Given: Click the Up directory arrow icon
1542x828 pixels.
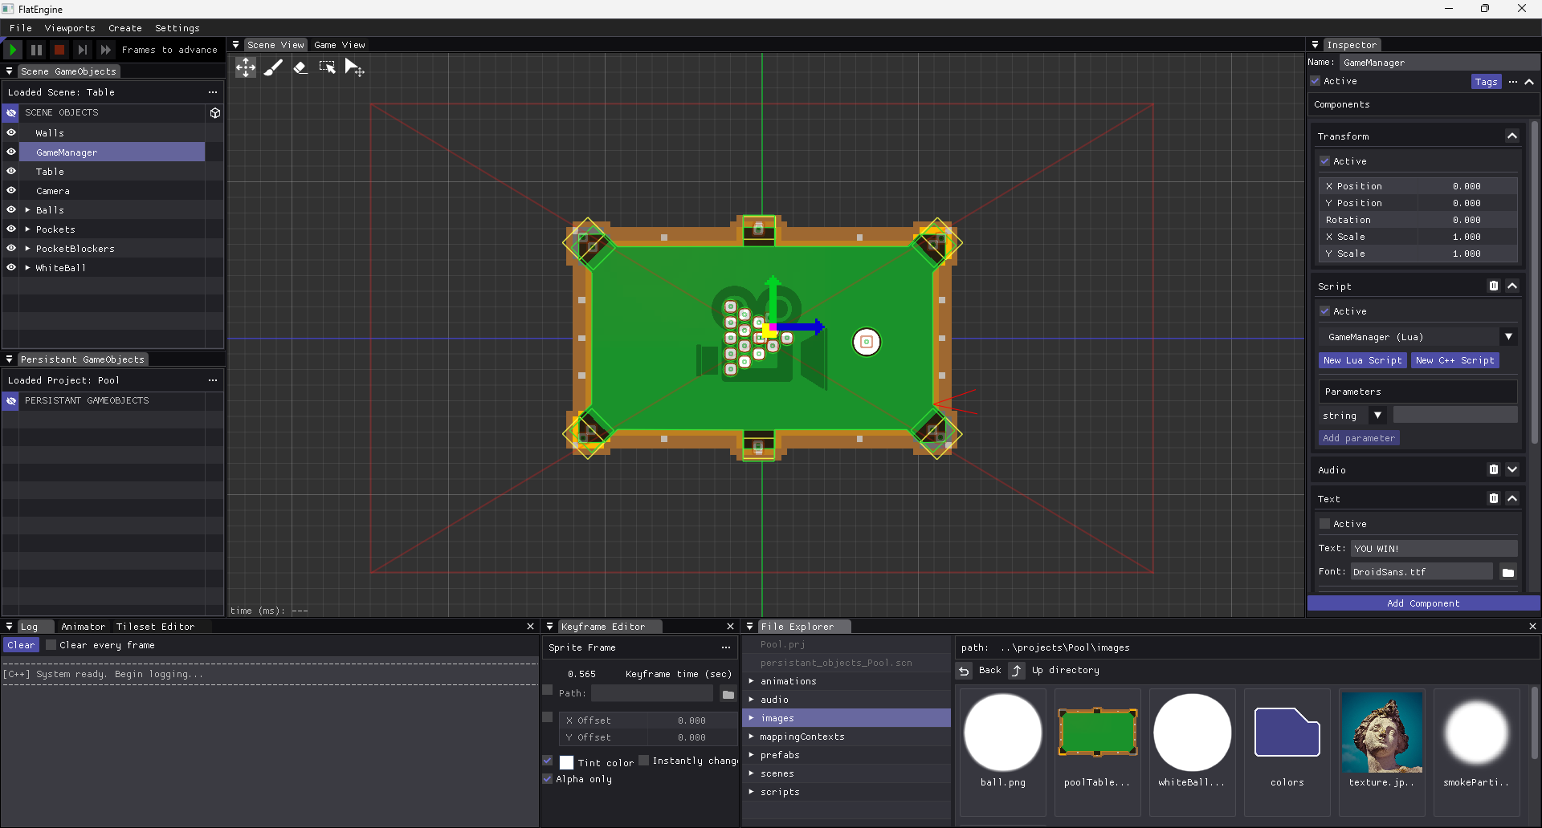Looking at the screenshot, I should pyautogui.click(x=1017, y=671).
